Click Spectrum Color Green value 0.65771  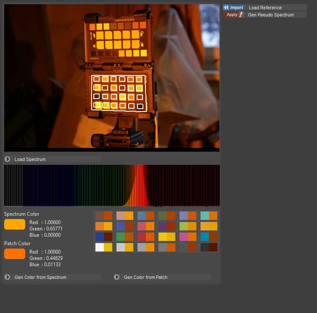coord(54,229)
